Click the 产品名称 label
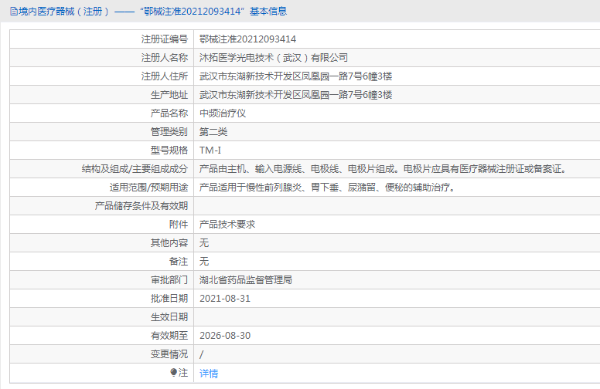This screenshot has width=600, height=389. [x=169, y=113]
